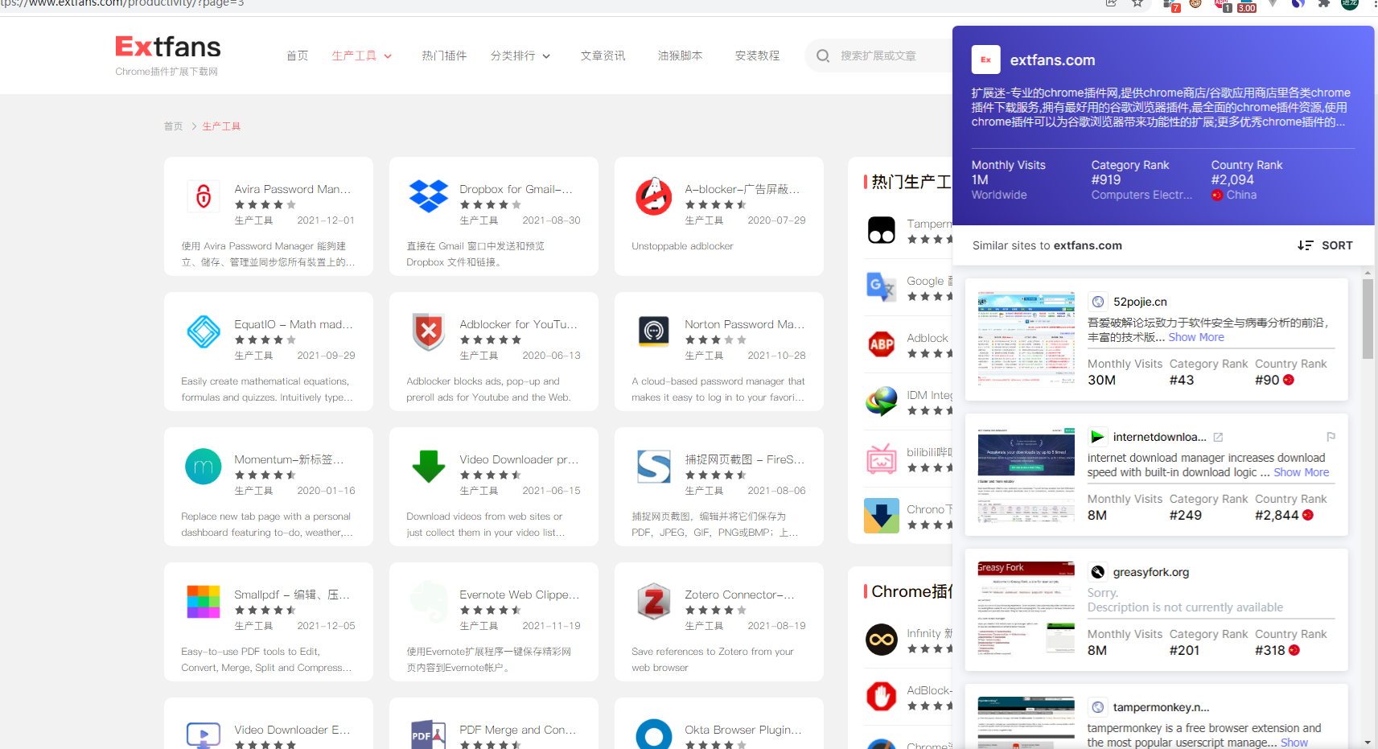This screenshot has height=749, width=1378.
Task: Open the Avira Password Man… title link
Action: (293, 189)
